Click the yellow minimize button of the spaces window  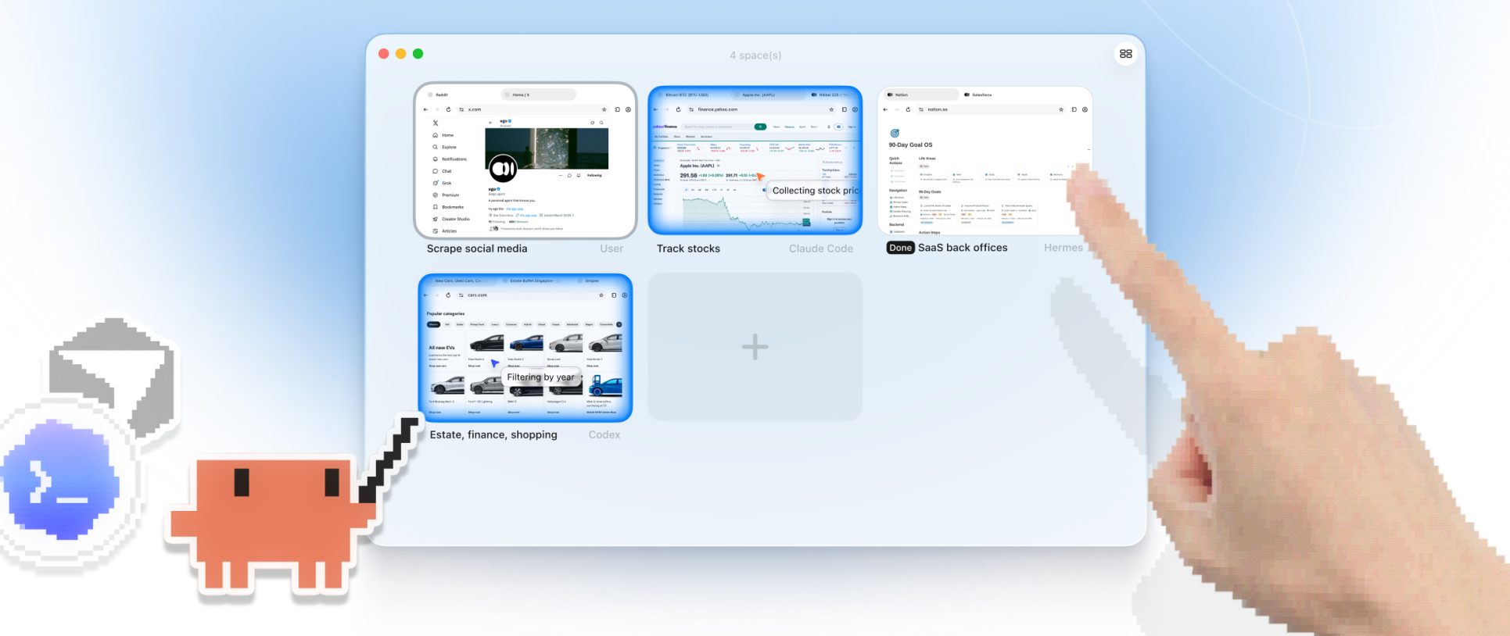point(401,54)
